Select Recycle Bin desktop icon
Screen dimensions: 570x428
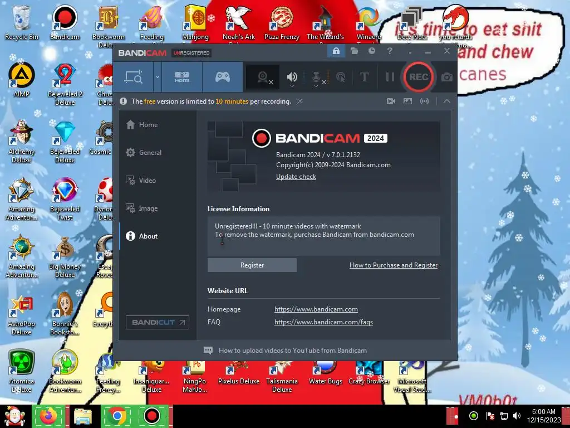point(22,22)
